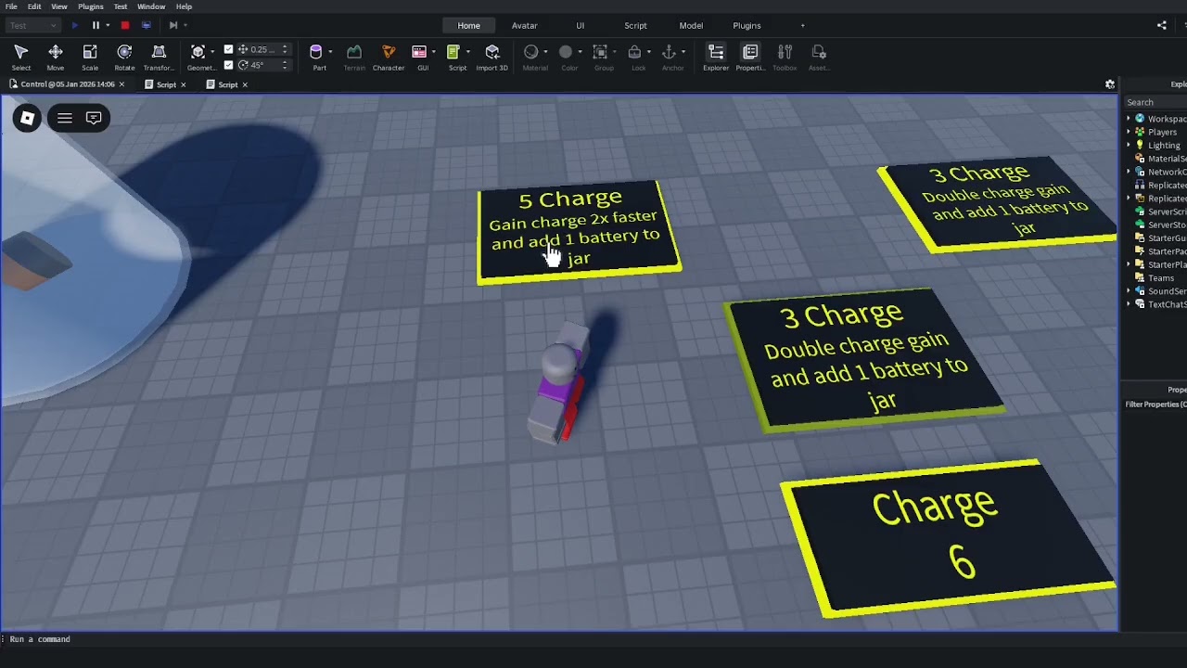Open the Color picker swatch
1187x668 pixels.
point(566,52)
